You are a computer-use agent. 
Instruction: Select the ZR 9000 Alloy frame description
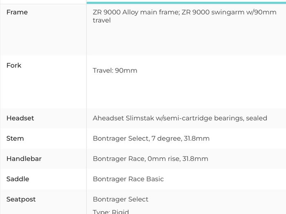[x=184, y=16]
